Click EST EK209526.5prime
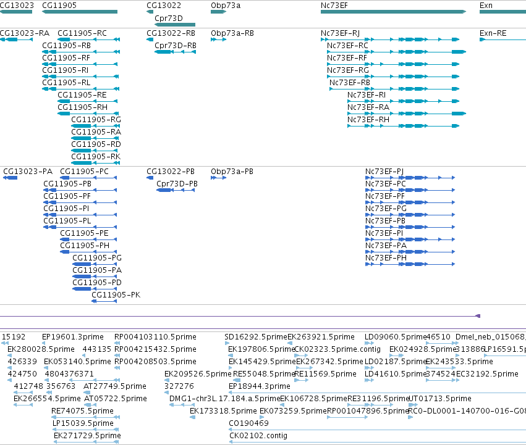The height and width of the screenshot is (445, 526). pos(198,374)
